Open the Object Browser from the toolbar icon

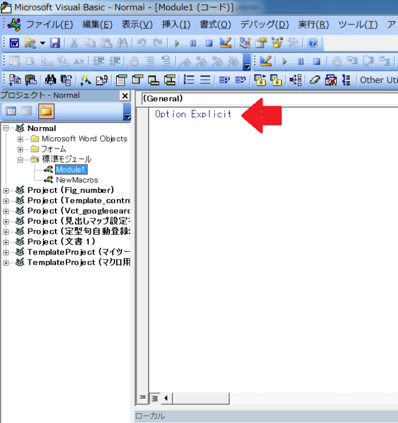(277, 43)
